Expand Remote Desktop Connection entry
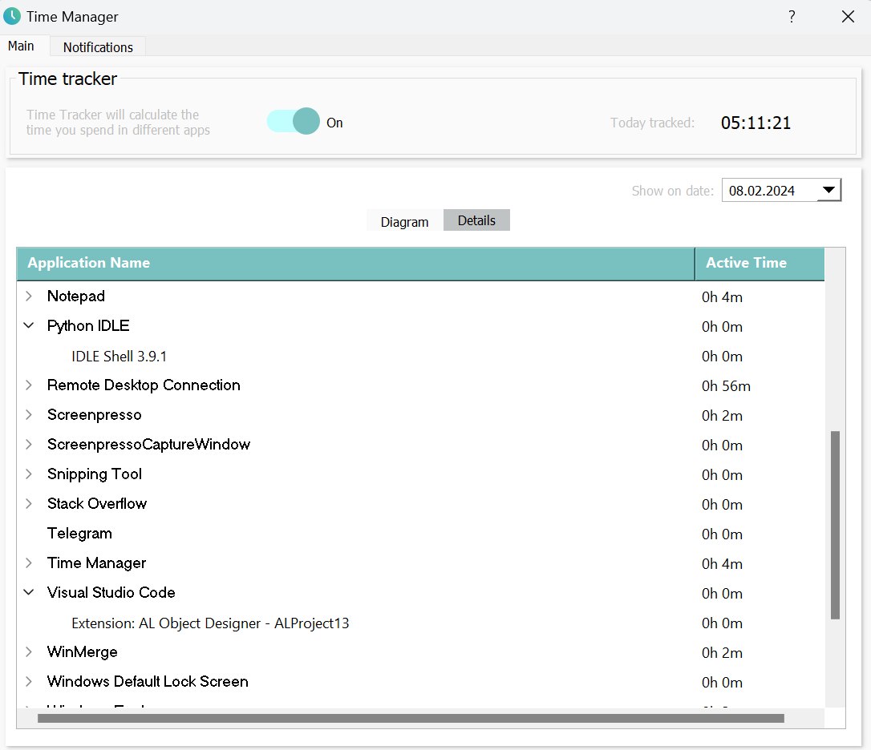The image size is (871, 750). [x=29, y=385]
